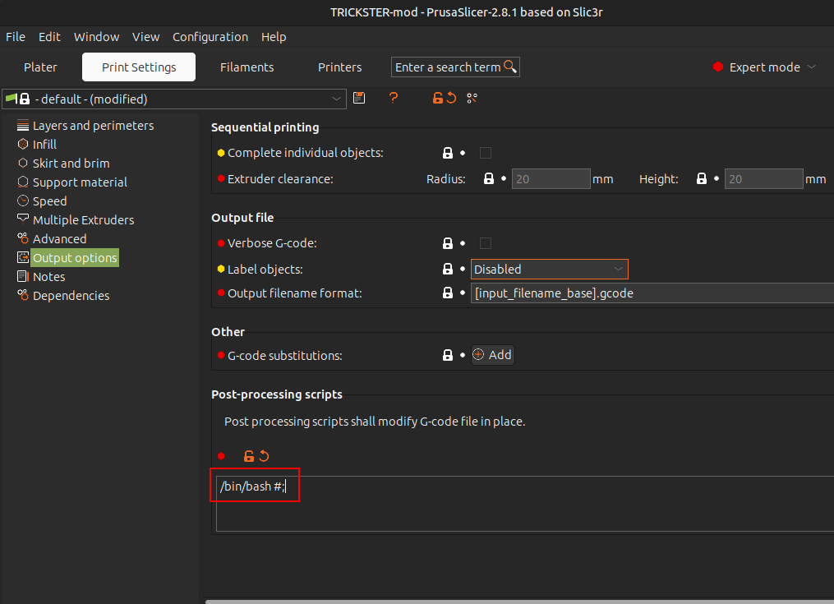Click the compare presets icon in the toolbar
The width and height of the screenshot is (834, 604).
tap(472, 99)
